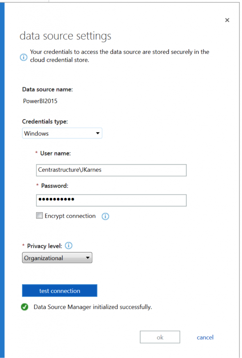The height and width of the screenshot is (358, 242).
Task: Click the Credentials type label
Action: click(x=45, y=122)
